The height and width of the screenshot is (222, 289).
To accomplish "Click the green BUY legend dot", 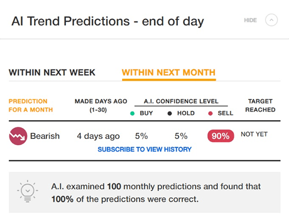I will pyautogui.click(x=132, y=113).
